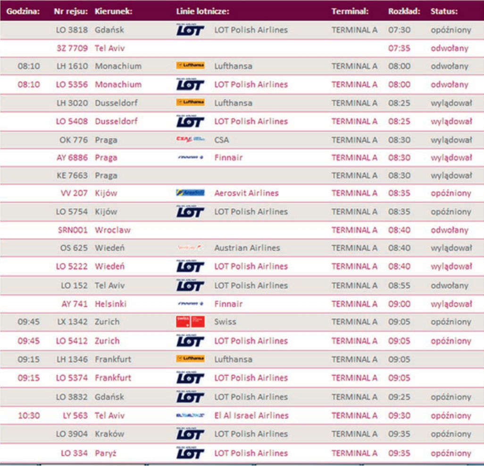484x466 pixels.
Task: Click the Wroclaw destination for flight SRN001
Action: (112, 230)
